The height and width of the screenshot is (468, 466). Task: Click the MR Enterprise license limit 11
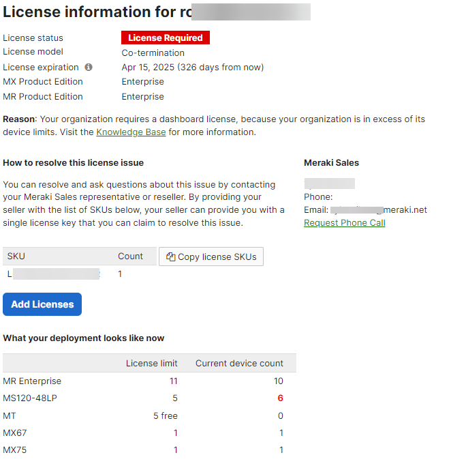click(x=174, y=381)
